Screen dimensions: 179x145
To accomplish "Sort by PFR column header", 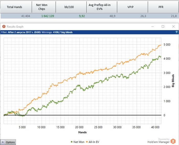I will click(163, 7).
